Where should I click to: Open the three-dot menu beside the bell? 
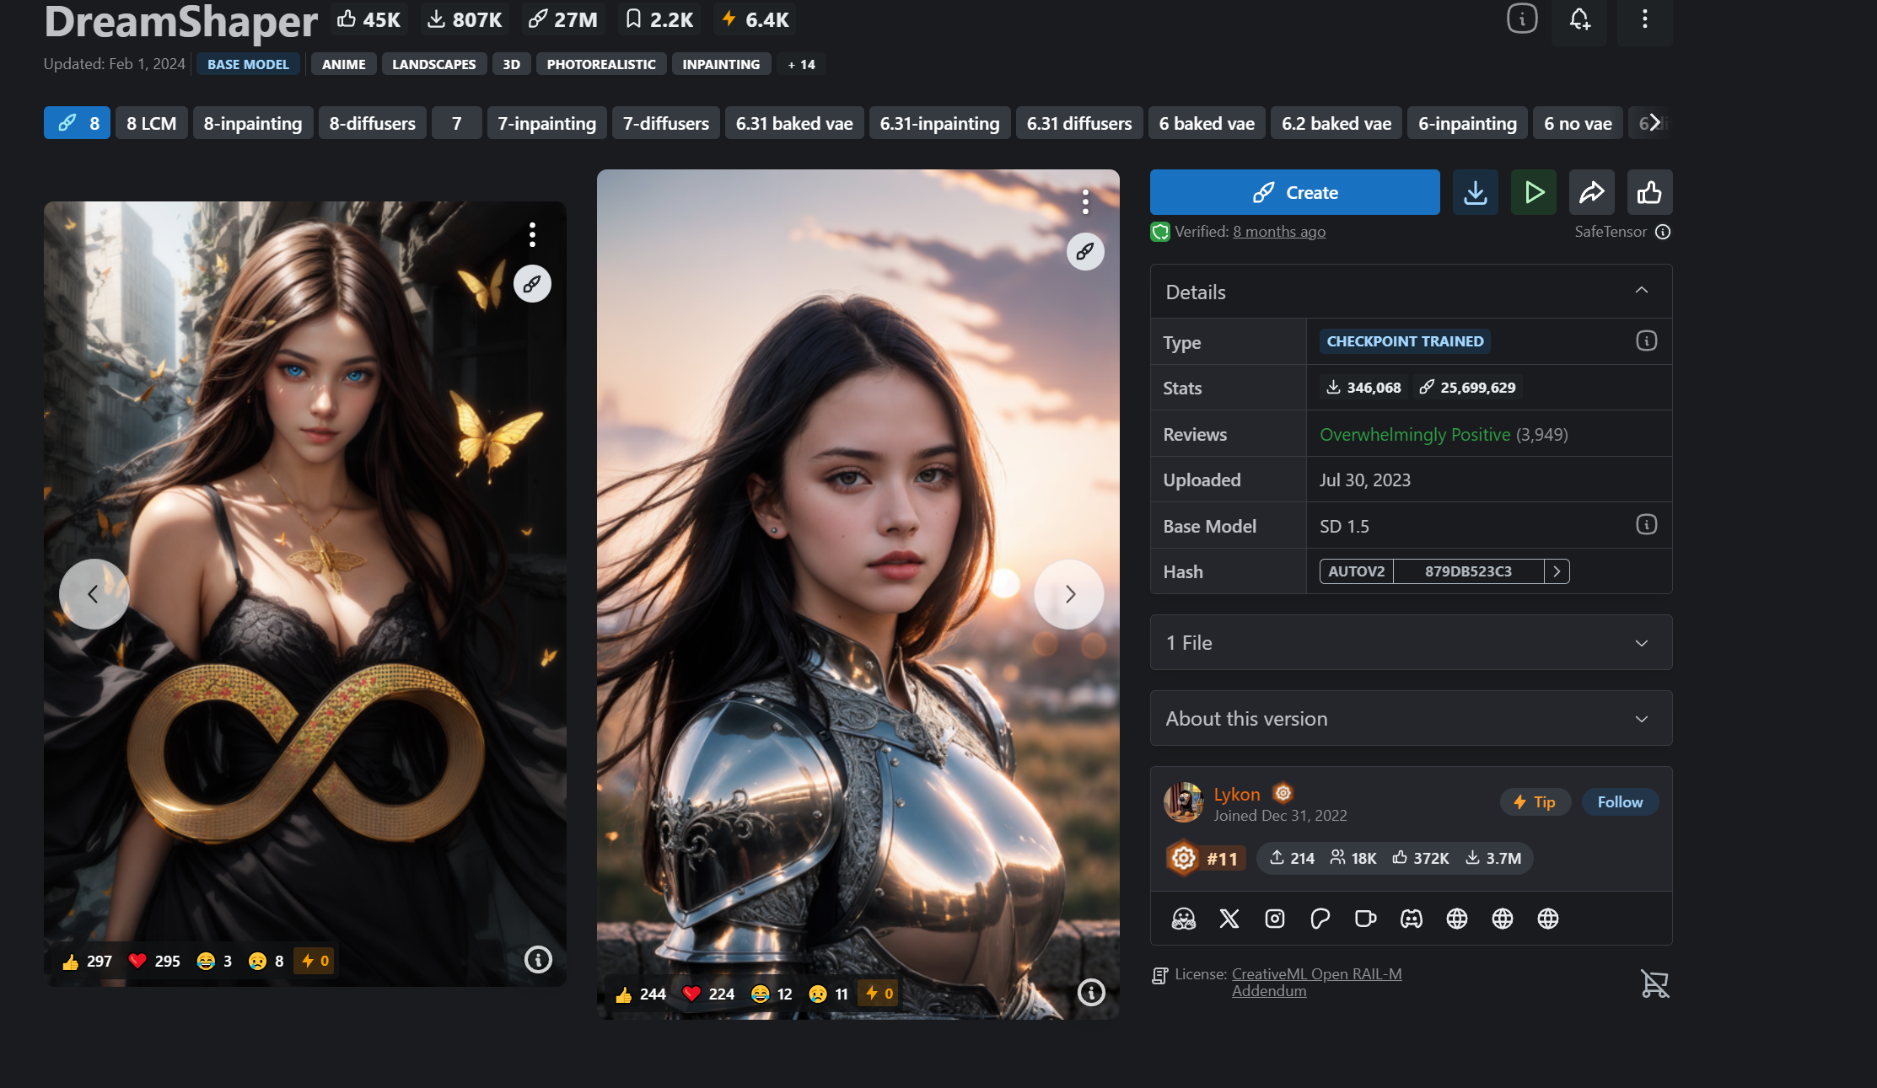[1644, 19]
